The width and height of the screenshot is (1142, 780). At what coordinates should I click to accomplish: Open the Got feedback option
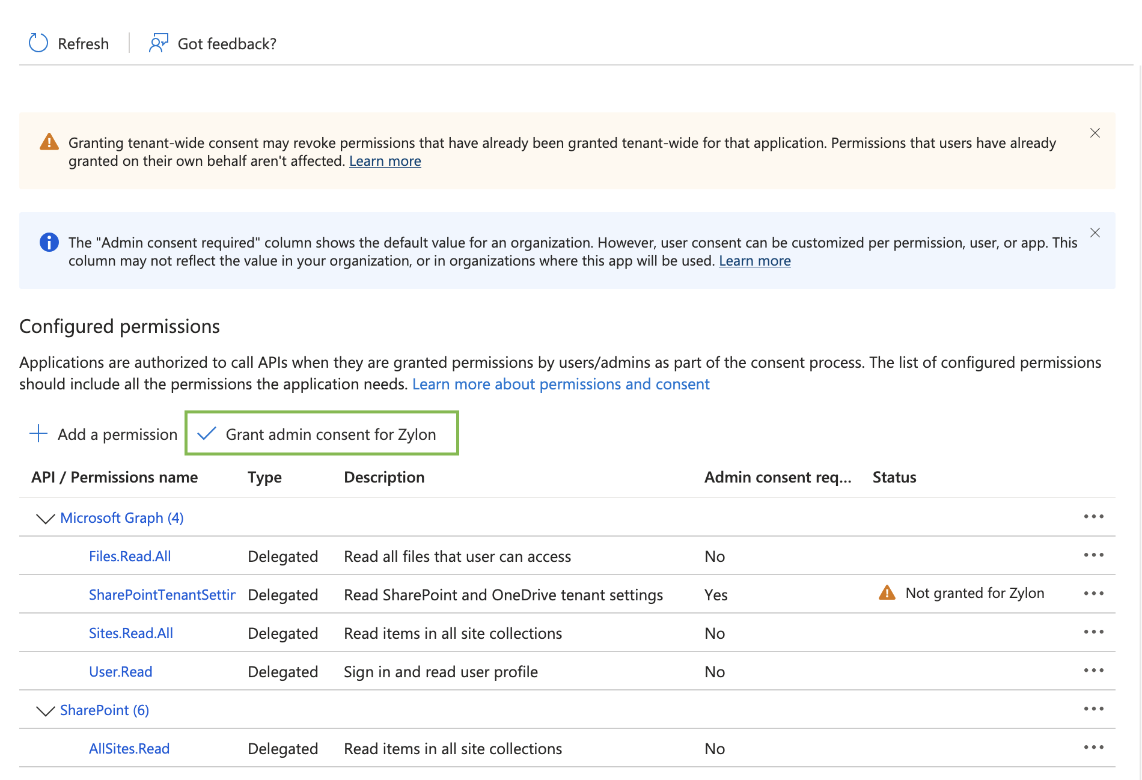(x=213, y=43)
